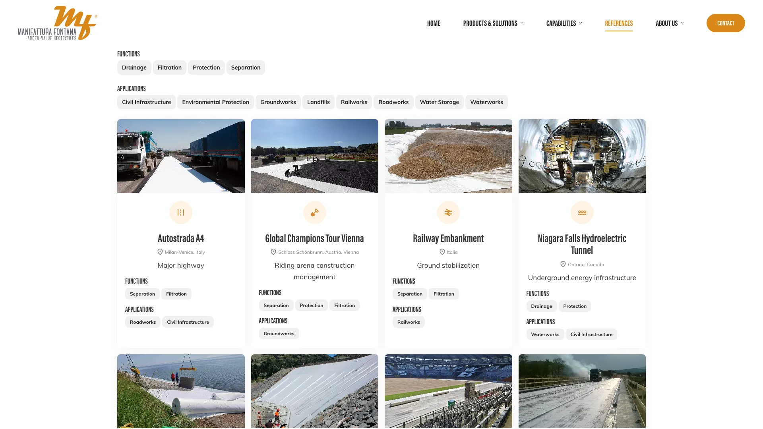This screenshot has height=429, width=763.
Task: Toggle the Protection function filter at top
Action: tap(206, 68)
